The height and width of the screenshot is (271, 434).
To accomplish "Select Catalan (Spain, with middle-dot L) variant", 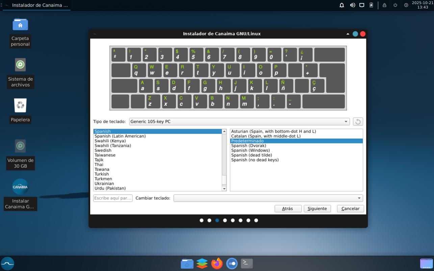I will (x=265, y=136).
